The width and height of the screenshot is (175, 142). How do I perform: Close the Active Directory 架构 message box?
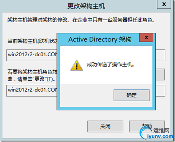146,38
